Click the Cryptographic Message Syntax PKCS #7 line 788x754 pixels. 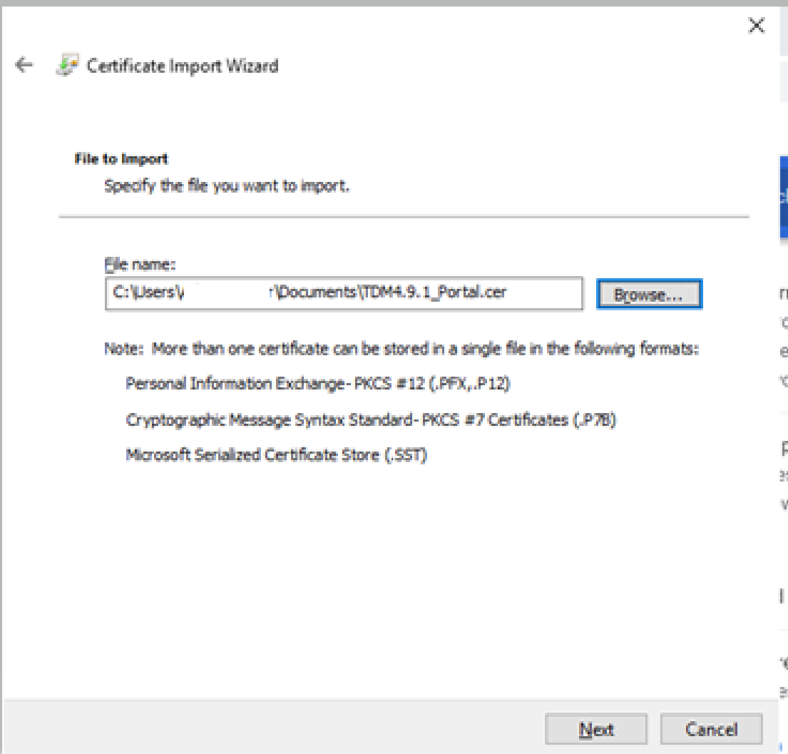click(x=371, y=419)
